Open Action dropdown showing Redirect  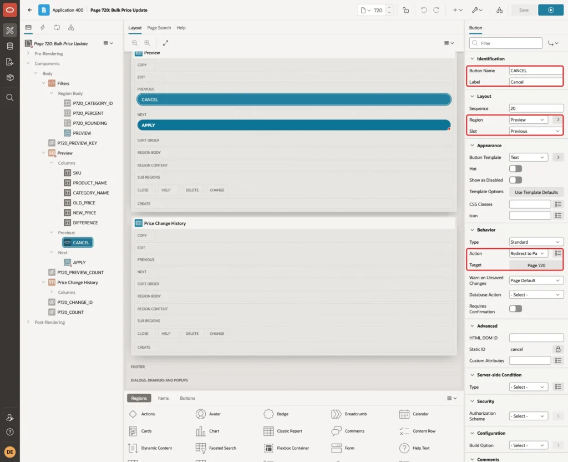tap(529, 253)
